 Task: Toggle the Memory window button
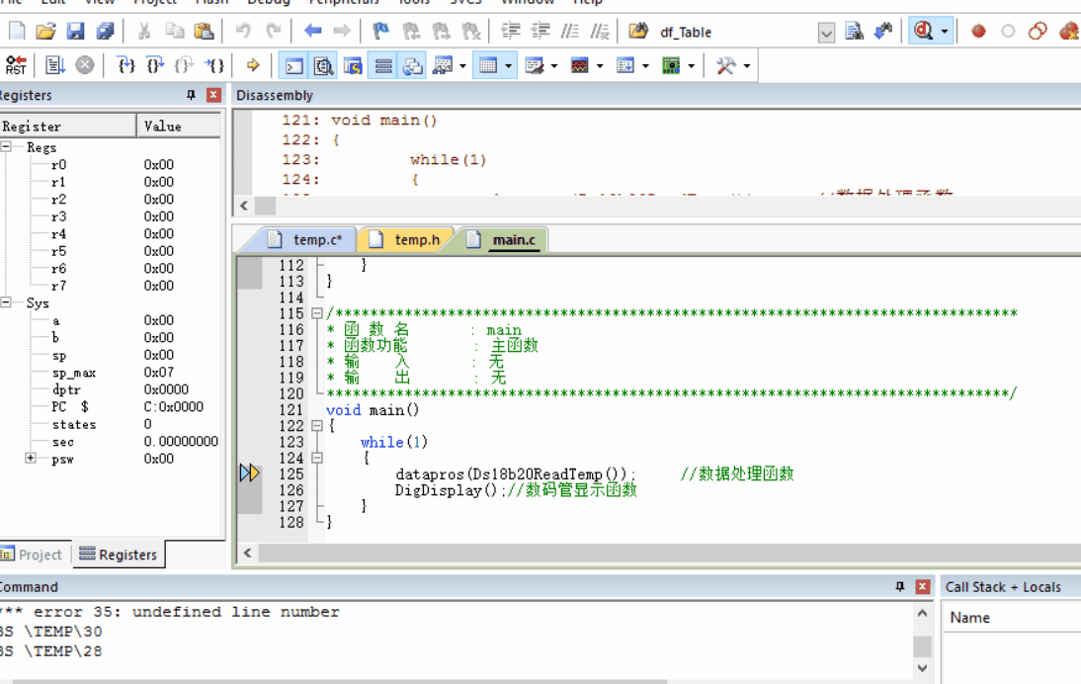pos(488,66)
